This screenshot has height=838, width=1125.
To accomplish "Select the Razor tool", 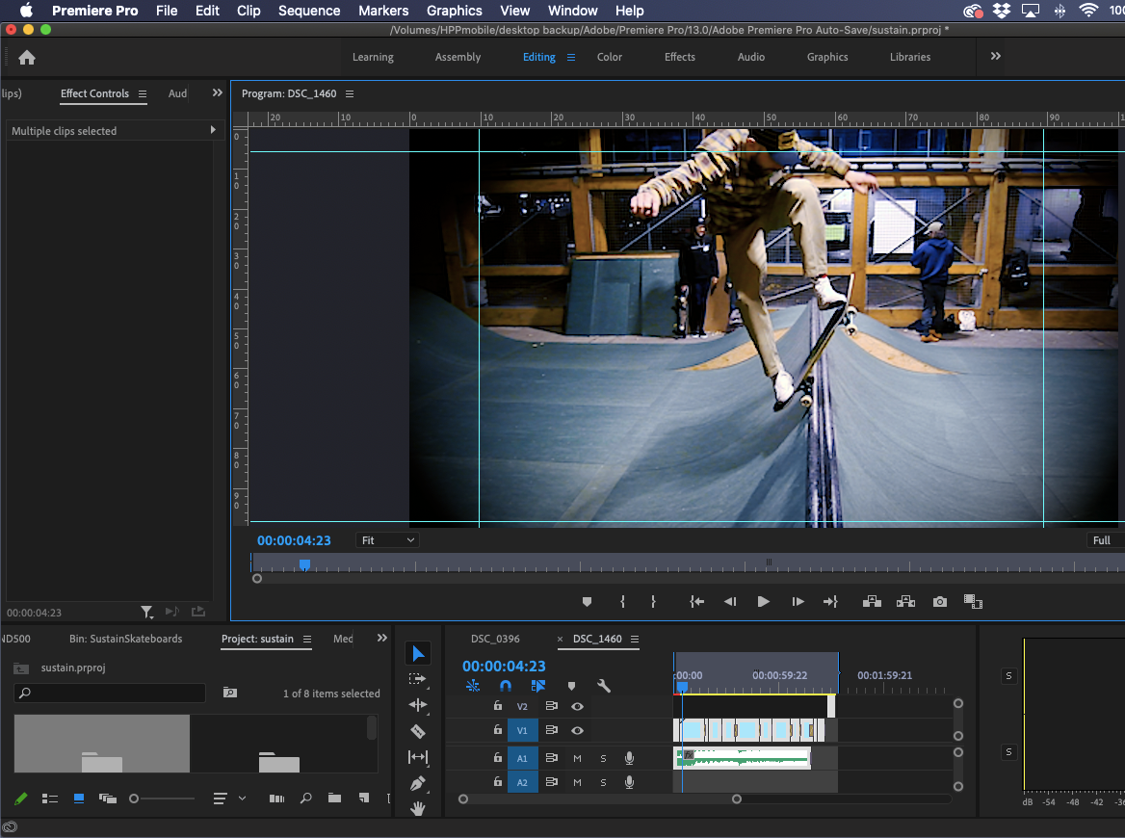I will click(418, 731).
